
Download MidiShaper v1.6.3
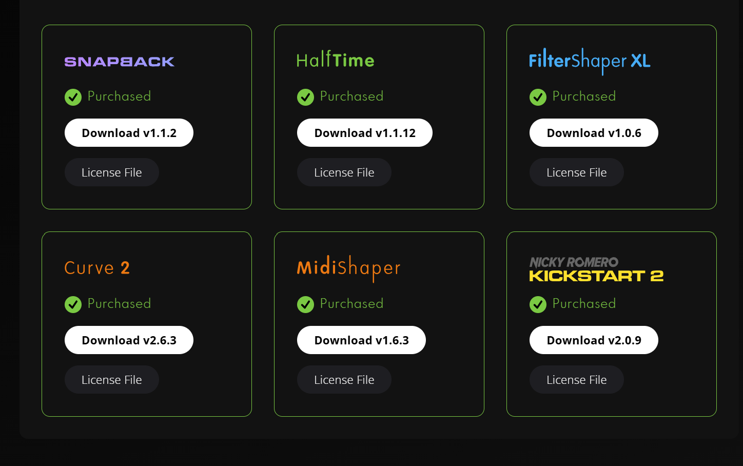pos(361,340)
